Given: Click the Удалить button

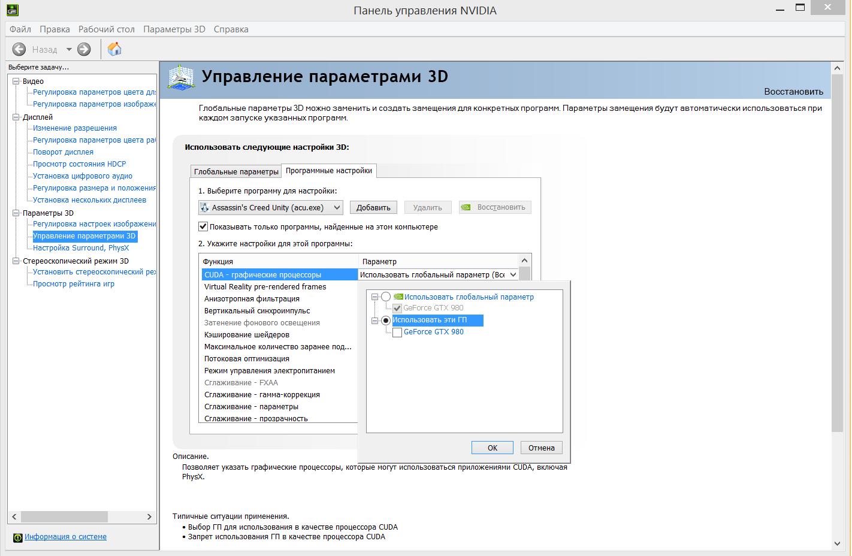Looking at the screenshot, I should coord(428,207).
